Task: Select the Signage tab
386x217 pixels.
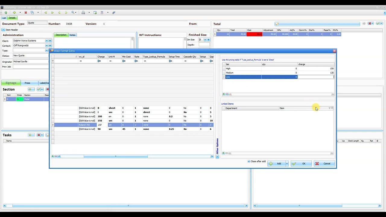Action: (11, 83)
